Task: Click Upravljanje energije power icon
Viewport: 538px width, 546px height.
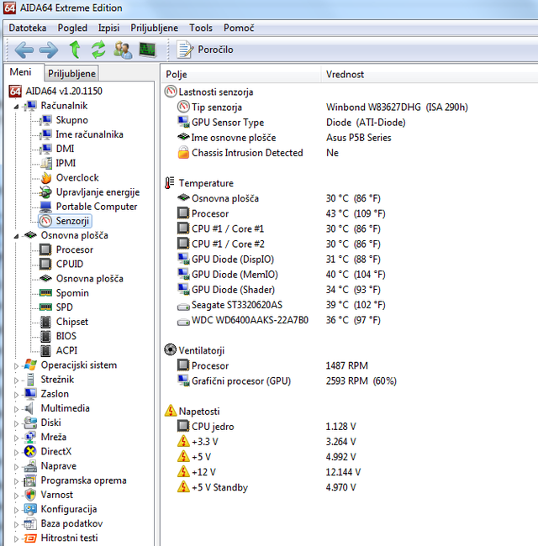Action: 45,192
